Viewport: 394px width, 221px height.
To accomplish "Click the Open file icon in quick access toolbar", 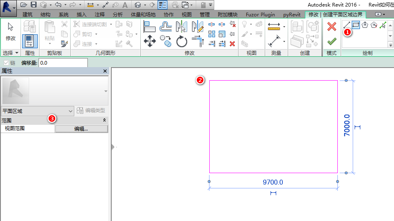I will click(23, 5).
